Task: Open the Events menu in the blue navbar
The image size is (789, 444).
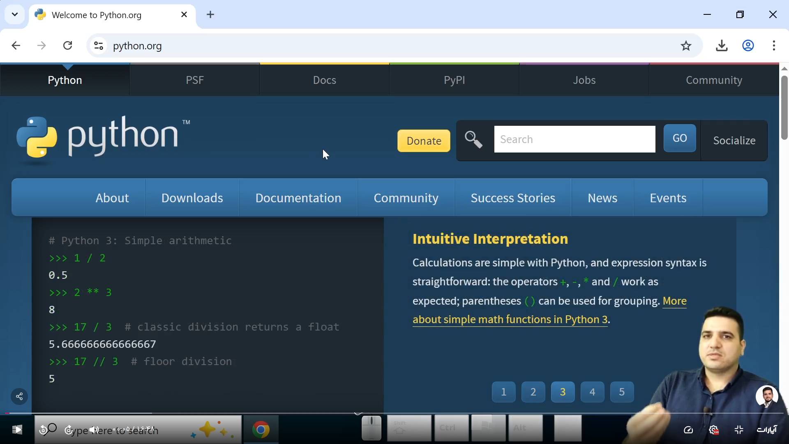Action: point(668,198)
